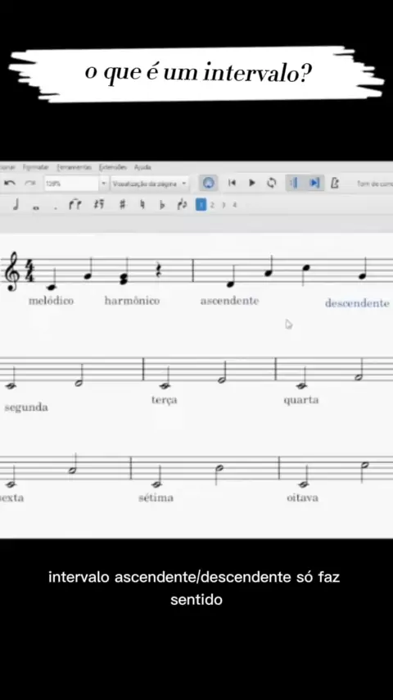Screen dimensions: 393x700
Task: Open the Ajuda menu
Action: [x=142, y=167]
